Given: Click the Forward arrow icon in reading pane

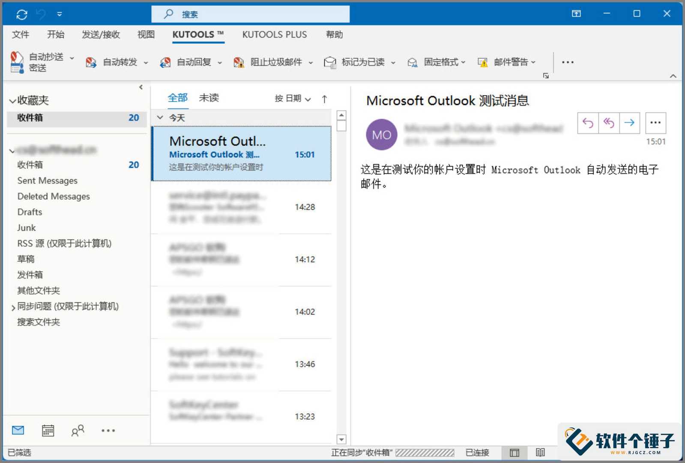Looking at the screenshot, I should pos(629,123).
